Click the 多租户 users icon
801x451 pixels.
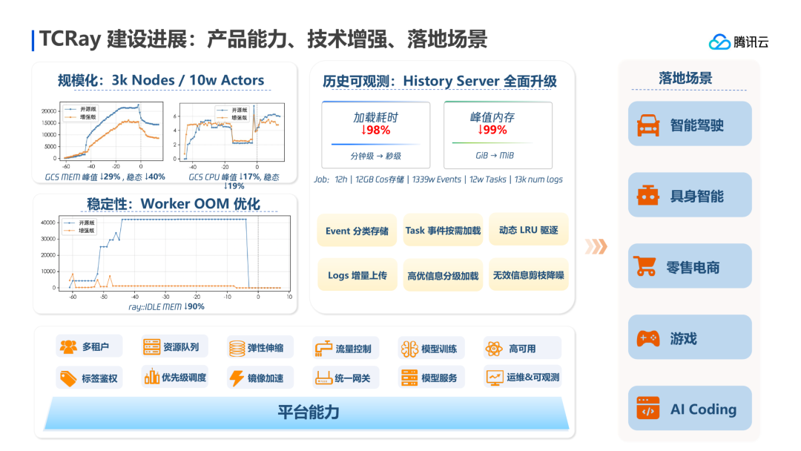coord(68,347)
